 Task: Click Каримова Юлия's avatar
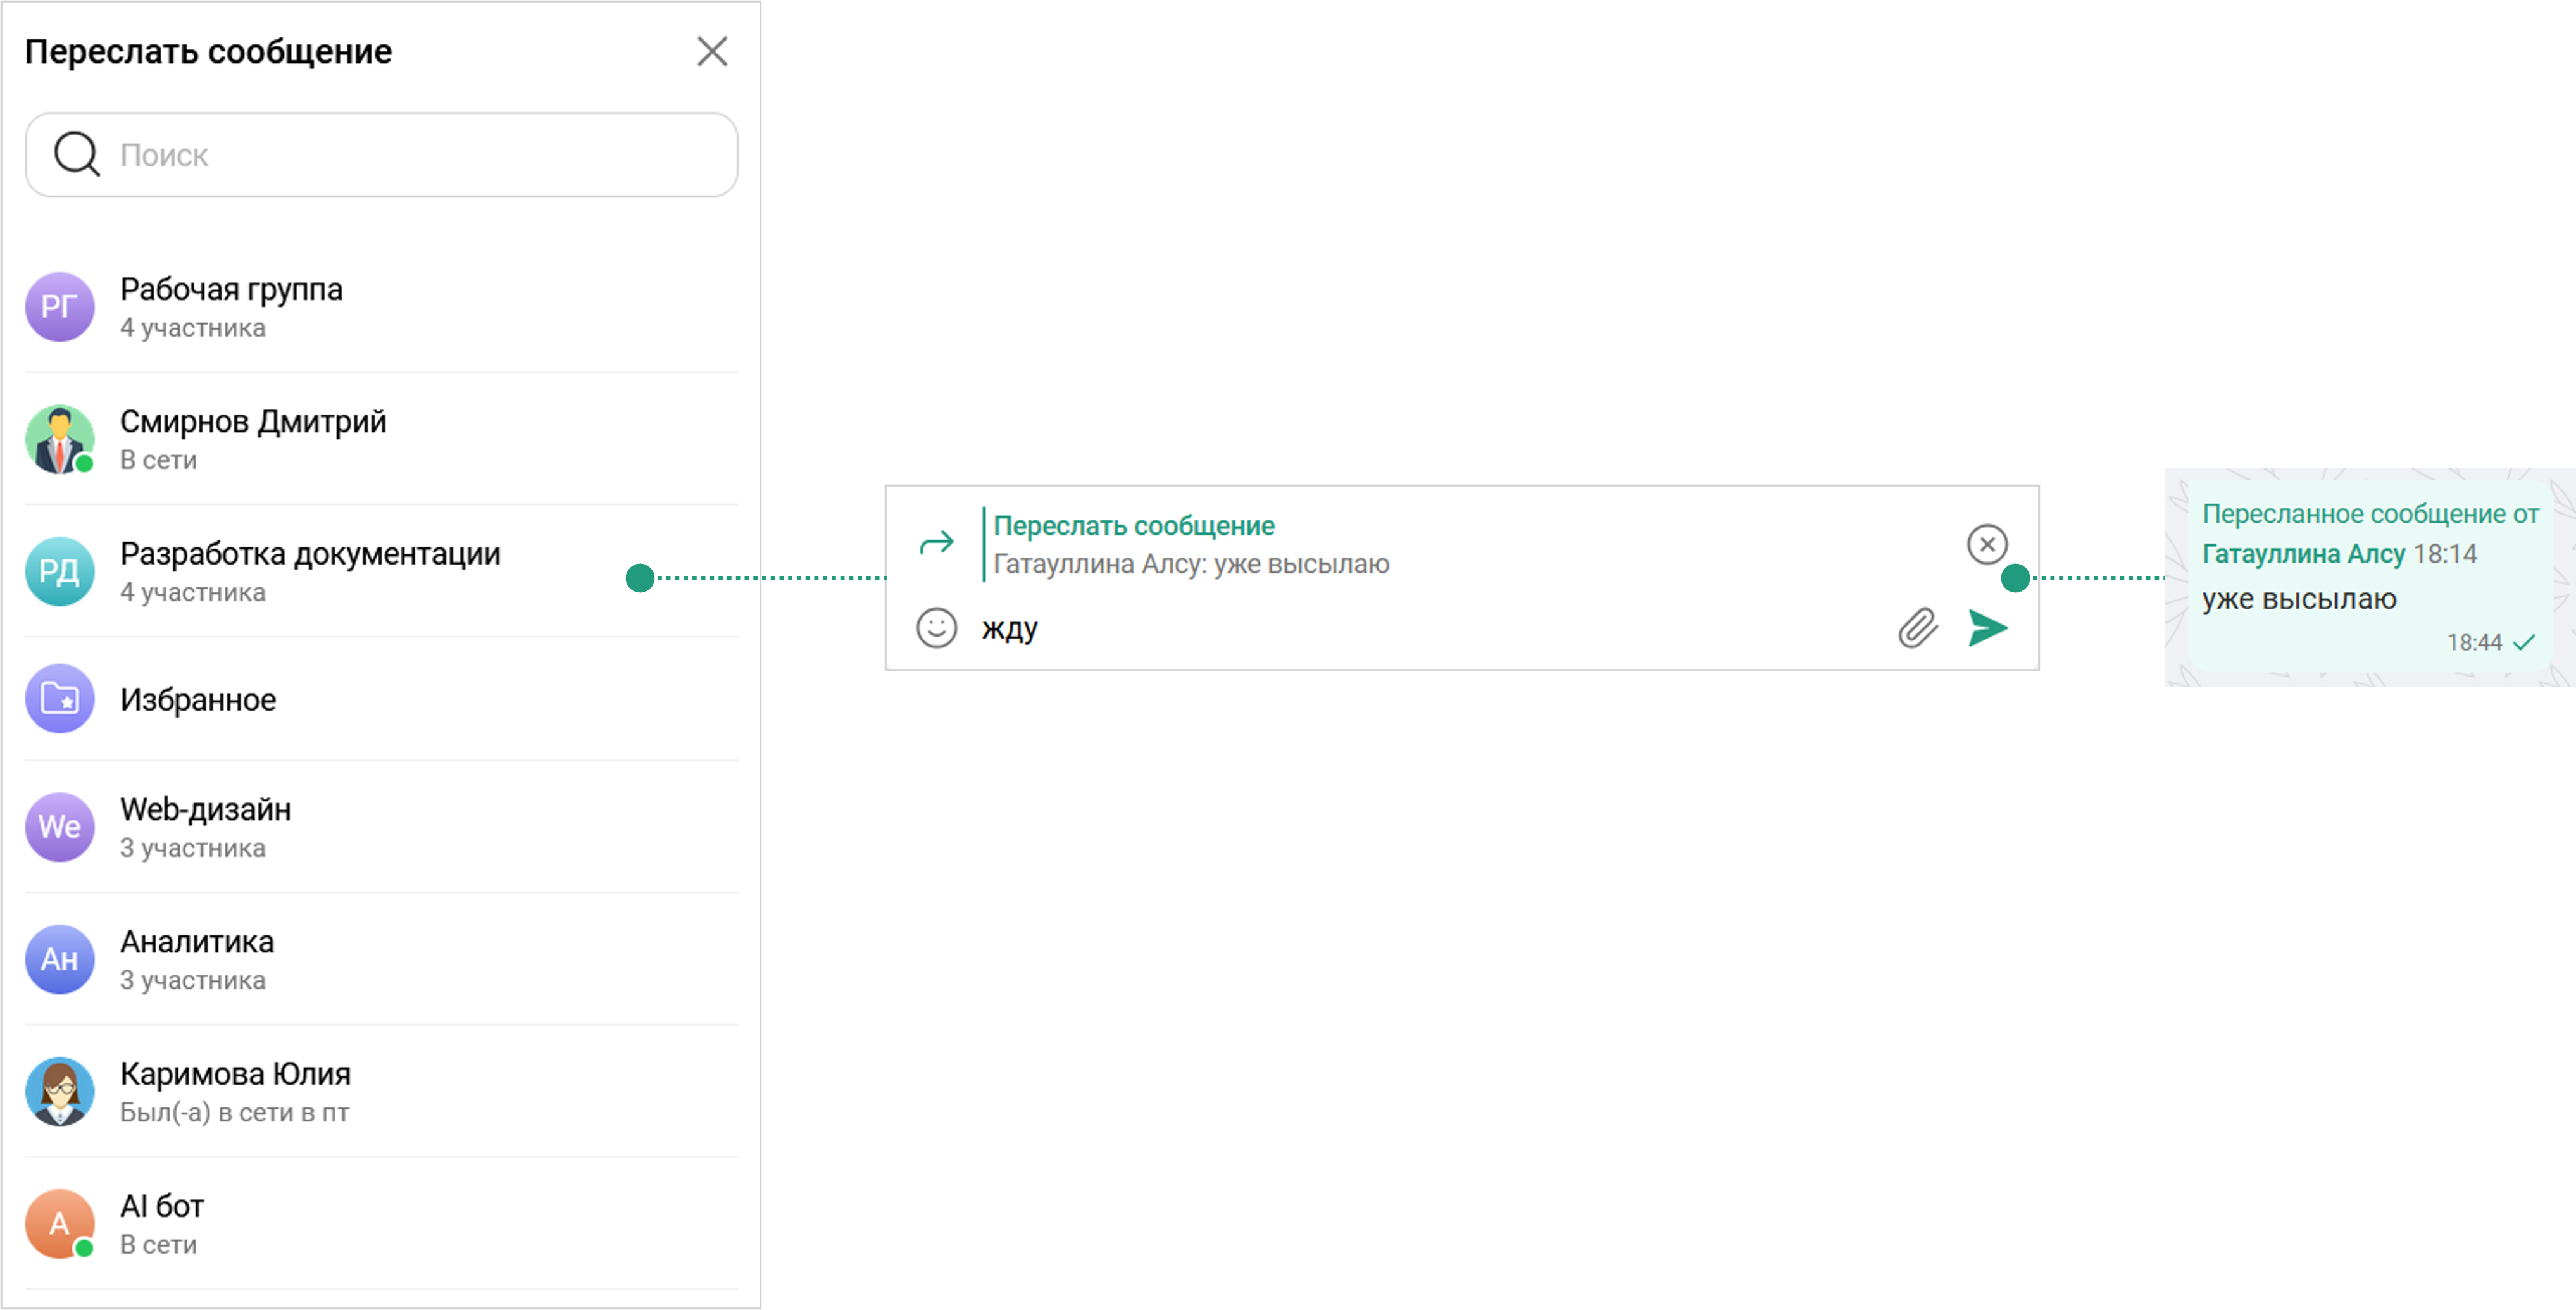coord(60,1091)
